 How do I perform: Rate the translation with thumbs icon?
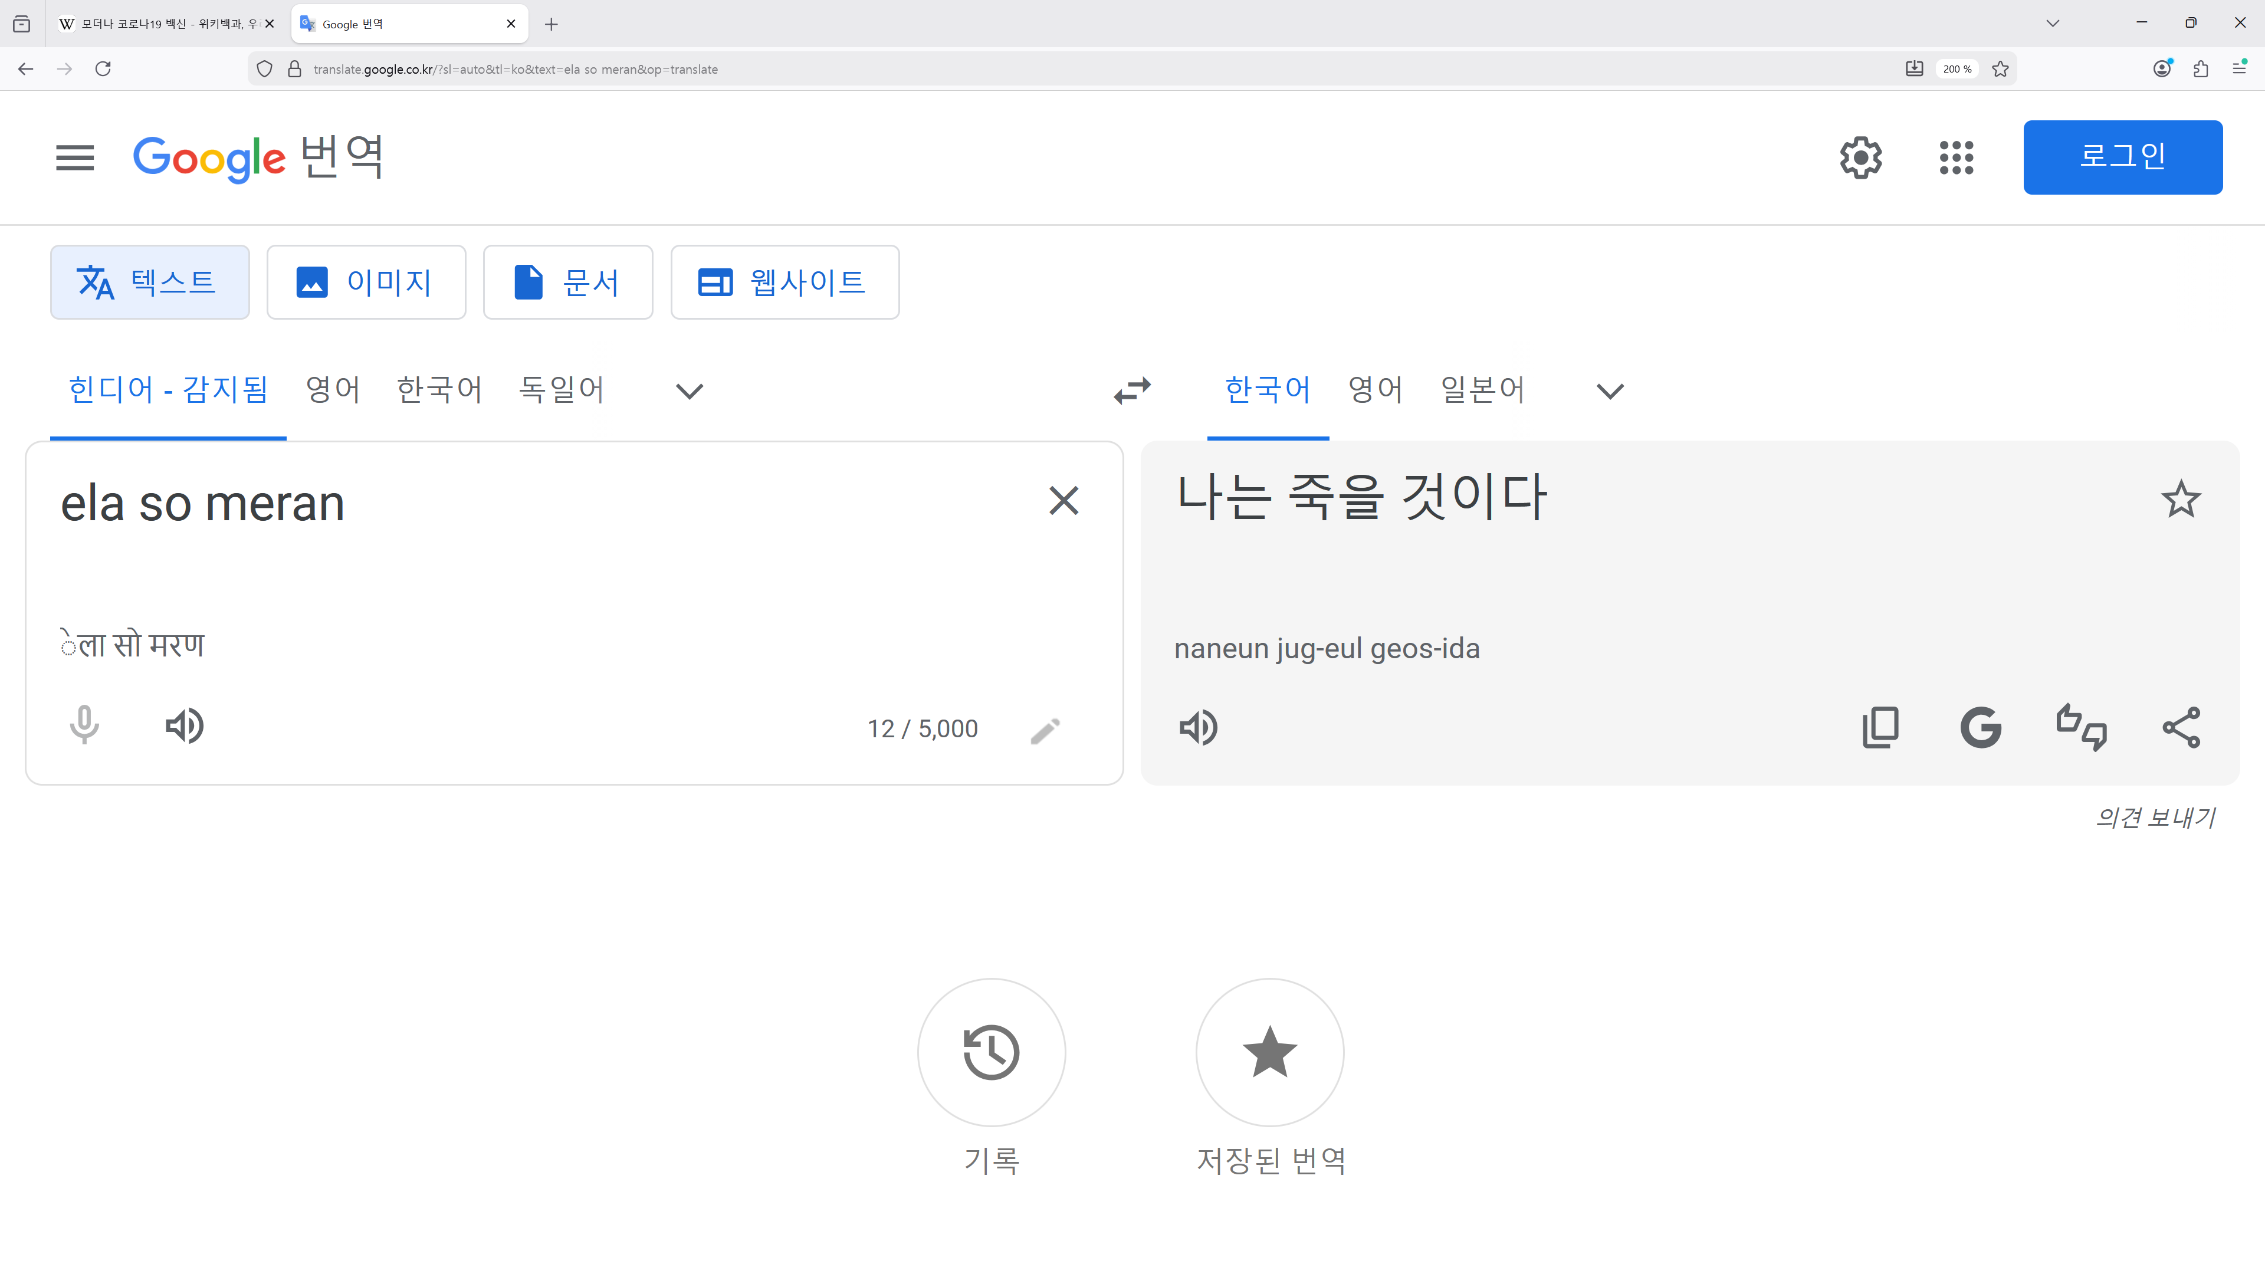pyautogui.click(x=2080, y=728)
